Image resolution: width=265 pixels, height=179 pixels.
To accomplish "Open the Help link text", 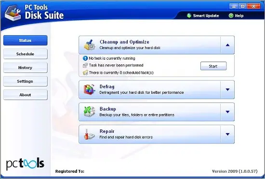I will tap(239, 16).
